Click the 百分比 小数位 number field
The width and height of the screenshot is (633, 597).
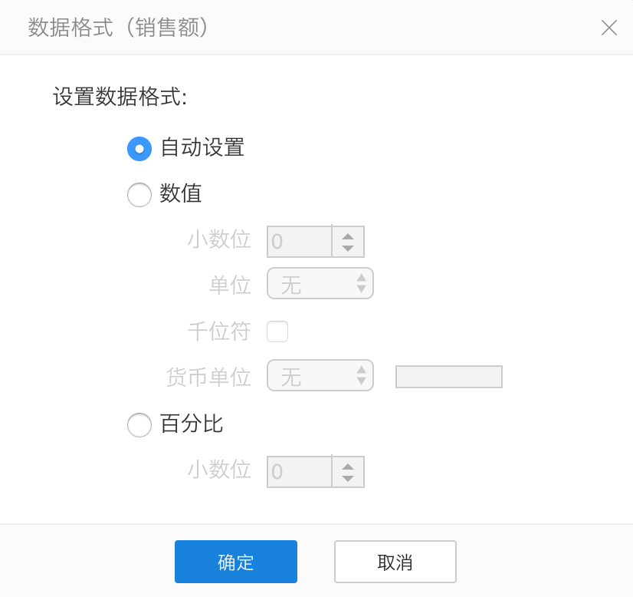click(299, 472)
